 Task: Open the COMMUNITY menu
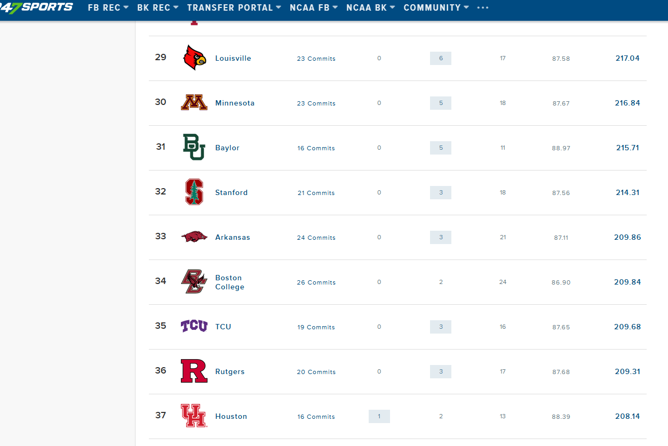tap(436, 7)
